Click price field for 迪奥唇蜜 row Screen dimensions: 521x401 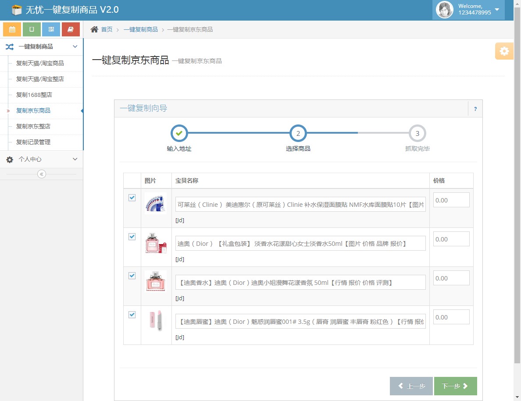(x=451, y=317)
